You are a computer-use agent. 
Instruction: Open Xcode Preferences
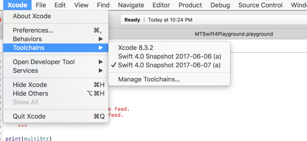coord(33,30)
